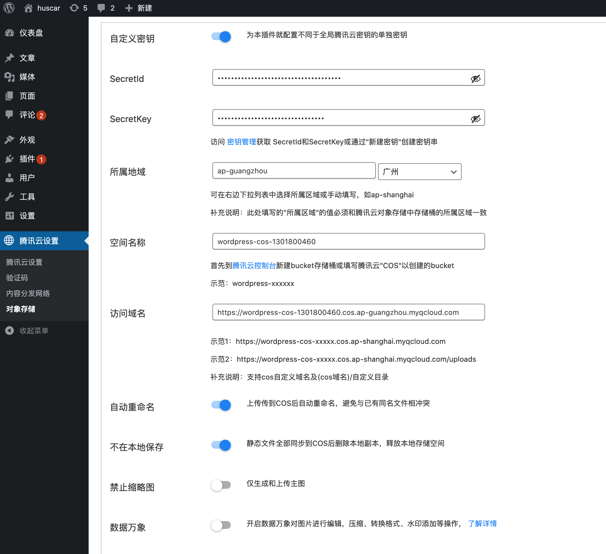This screenshot has width=606, height=554.
Task: Open 设置 settings menu
Action: click(x=44, y=216)
